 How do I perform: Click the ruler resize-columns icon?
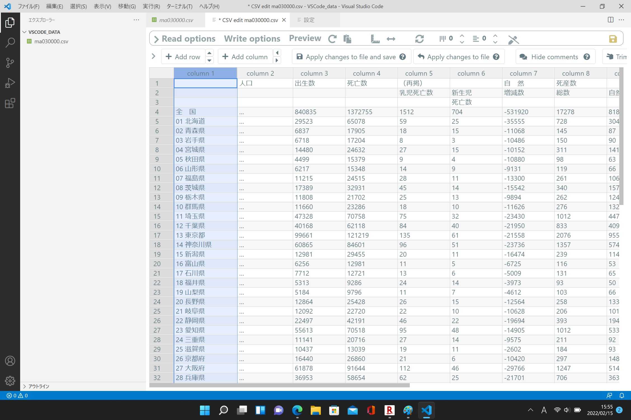pos(375,39)
